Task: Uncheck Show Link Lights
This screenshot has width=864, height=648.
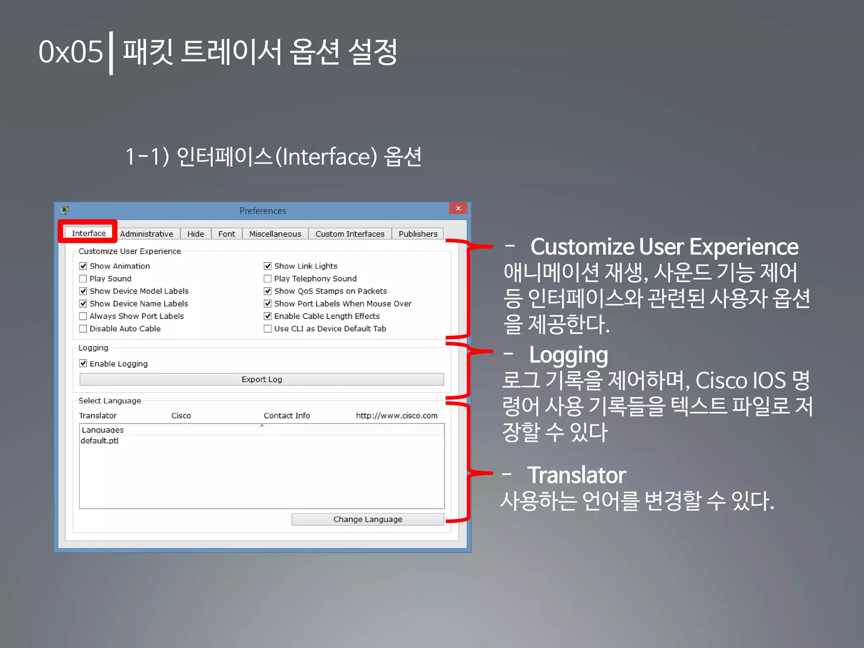Action: 267,266
